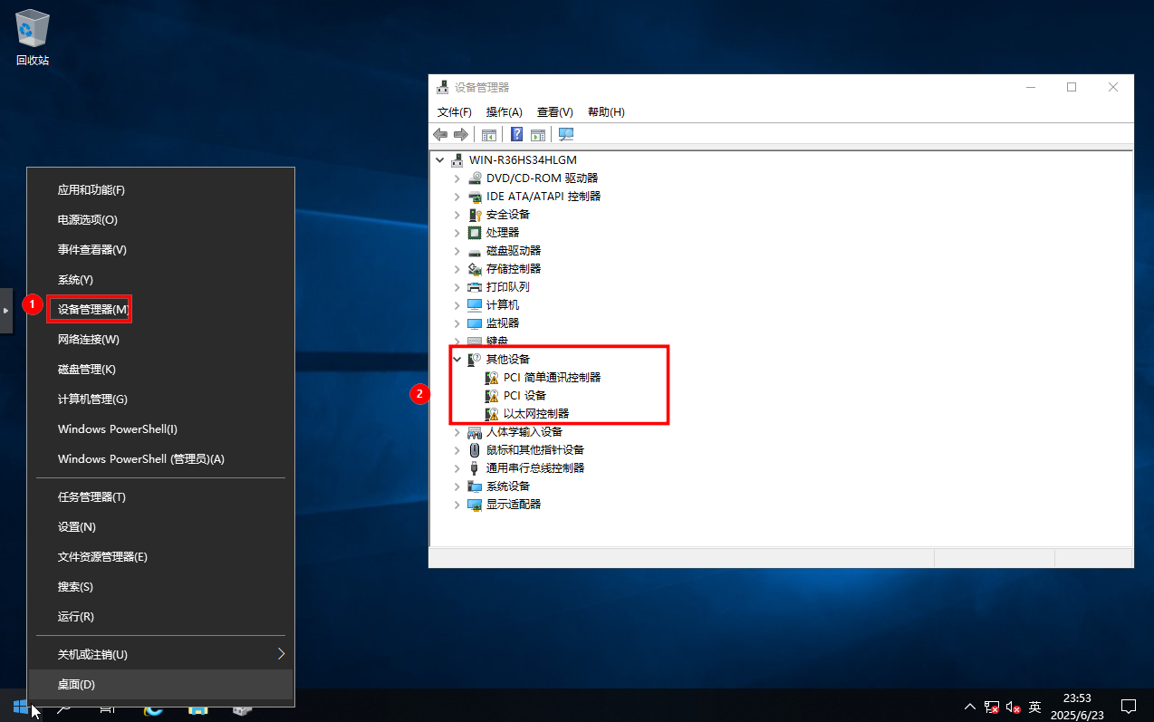Select the 处理器 chip icon
Screen dimensions: 1154x722
coord(475,233)
